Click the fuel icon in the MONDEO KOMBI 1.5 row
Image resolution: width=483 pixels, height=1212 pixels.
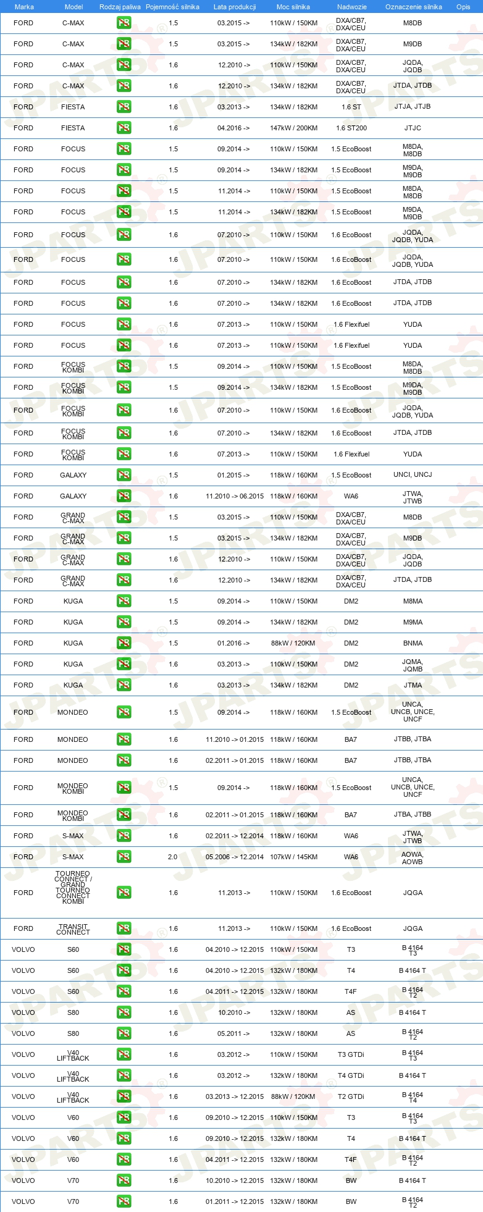pos(124,788)
